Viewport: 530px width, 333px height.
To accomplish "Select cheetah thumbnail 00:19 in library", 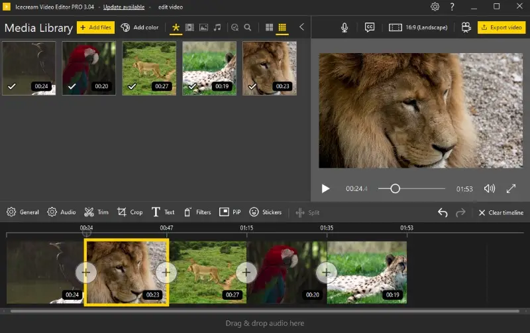I will click(209, 68).
